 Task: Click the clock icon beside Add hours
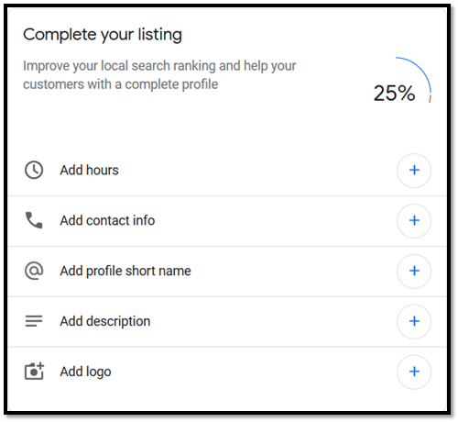[34, 170]
